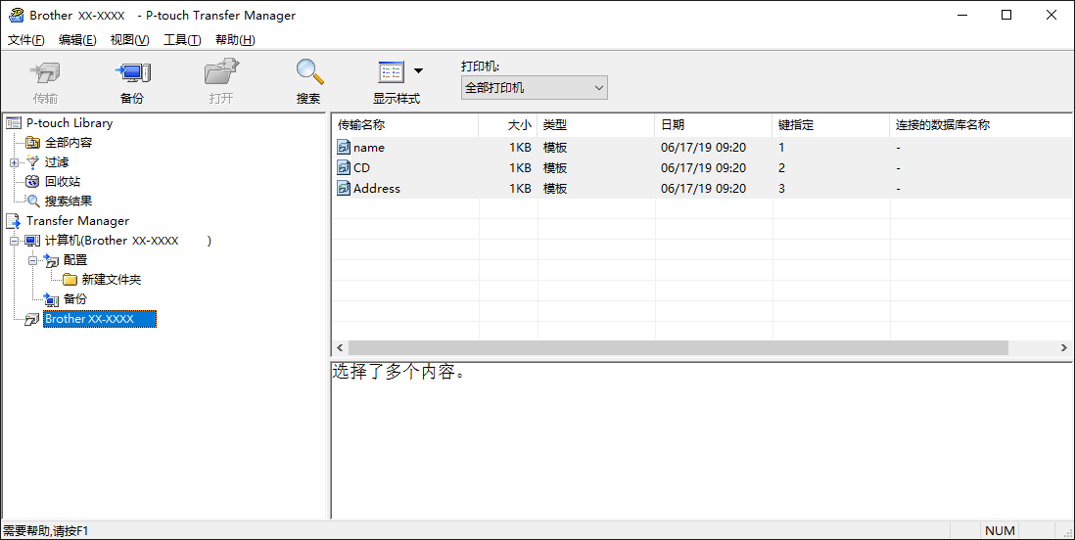Open the 工具(T) menu
This screenshot has height=540, width=1075.
(x=182, y=40)
